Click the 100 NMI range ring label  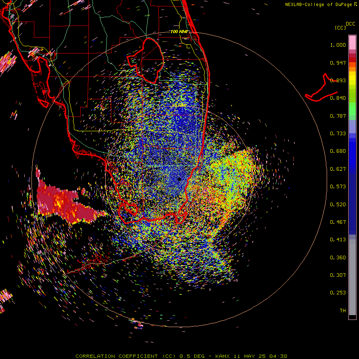[x=179, y=32]
